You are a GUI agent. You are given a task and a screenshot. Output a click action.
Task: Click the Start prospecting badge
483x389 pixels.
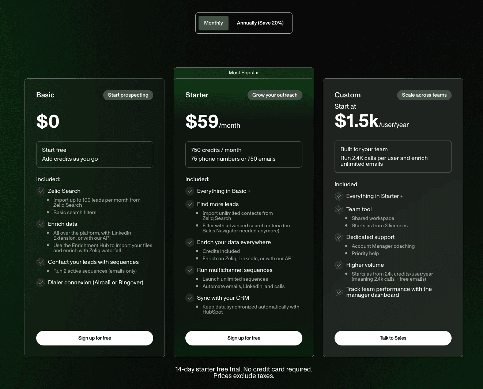point(128,95)
